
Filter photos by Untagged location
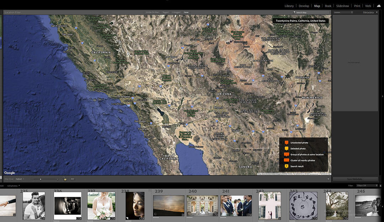coord(176,12)
